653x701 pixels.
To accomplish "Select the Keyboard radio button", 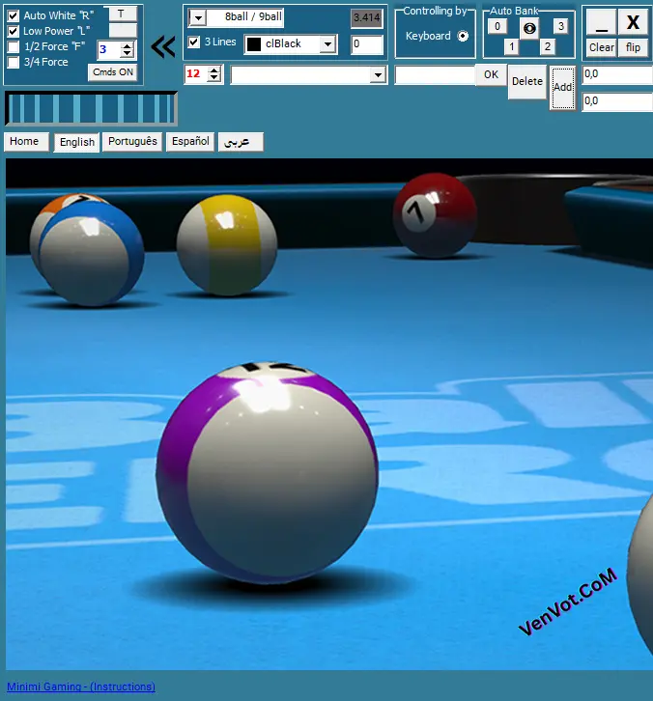I will pos(463,36).
